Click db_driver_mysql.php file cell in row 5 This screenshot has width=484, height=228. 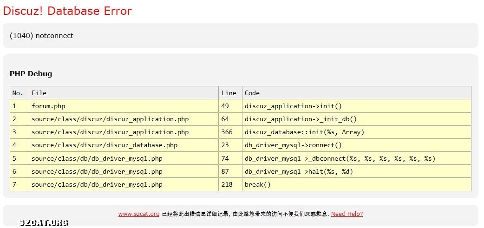pyautogui.click(x=124, y=158)
